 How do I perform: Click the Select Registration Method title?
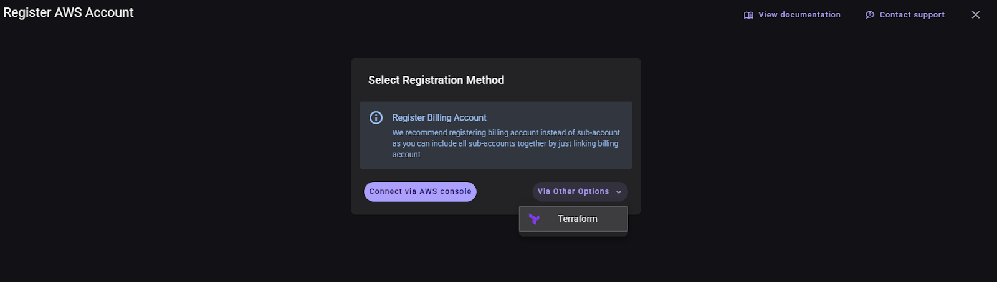click(436, 80)
